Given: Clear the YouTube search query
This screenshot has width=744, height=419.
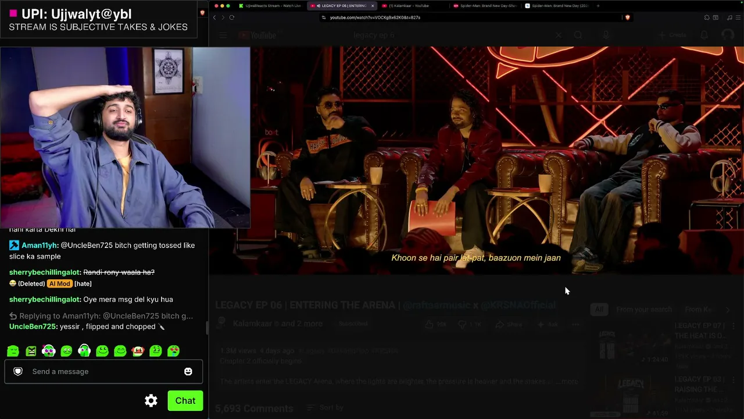Looking at the screenshot, I should click(558, 35).
